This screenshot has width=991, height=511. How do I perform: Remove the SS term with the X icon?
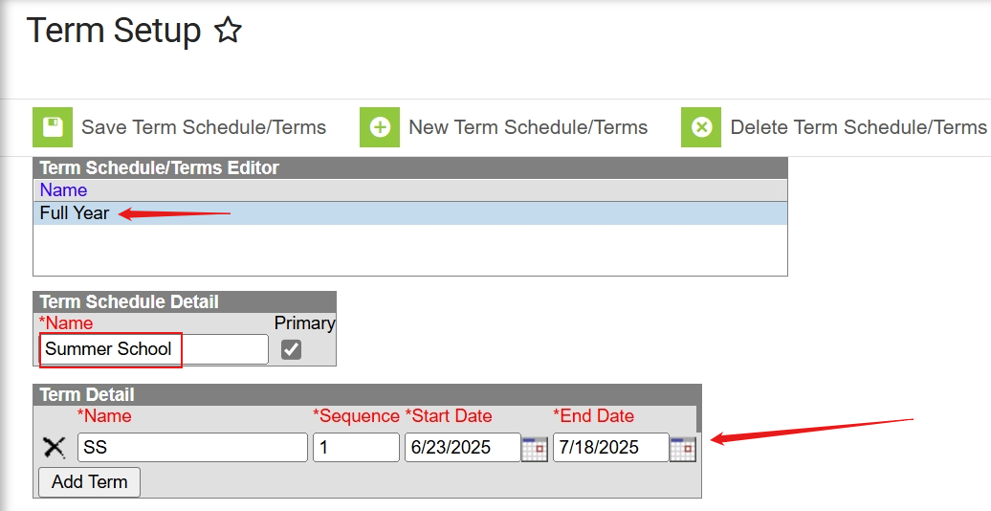click(x=55, y=447)
